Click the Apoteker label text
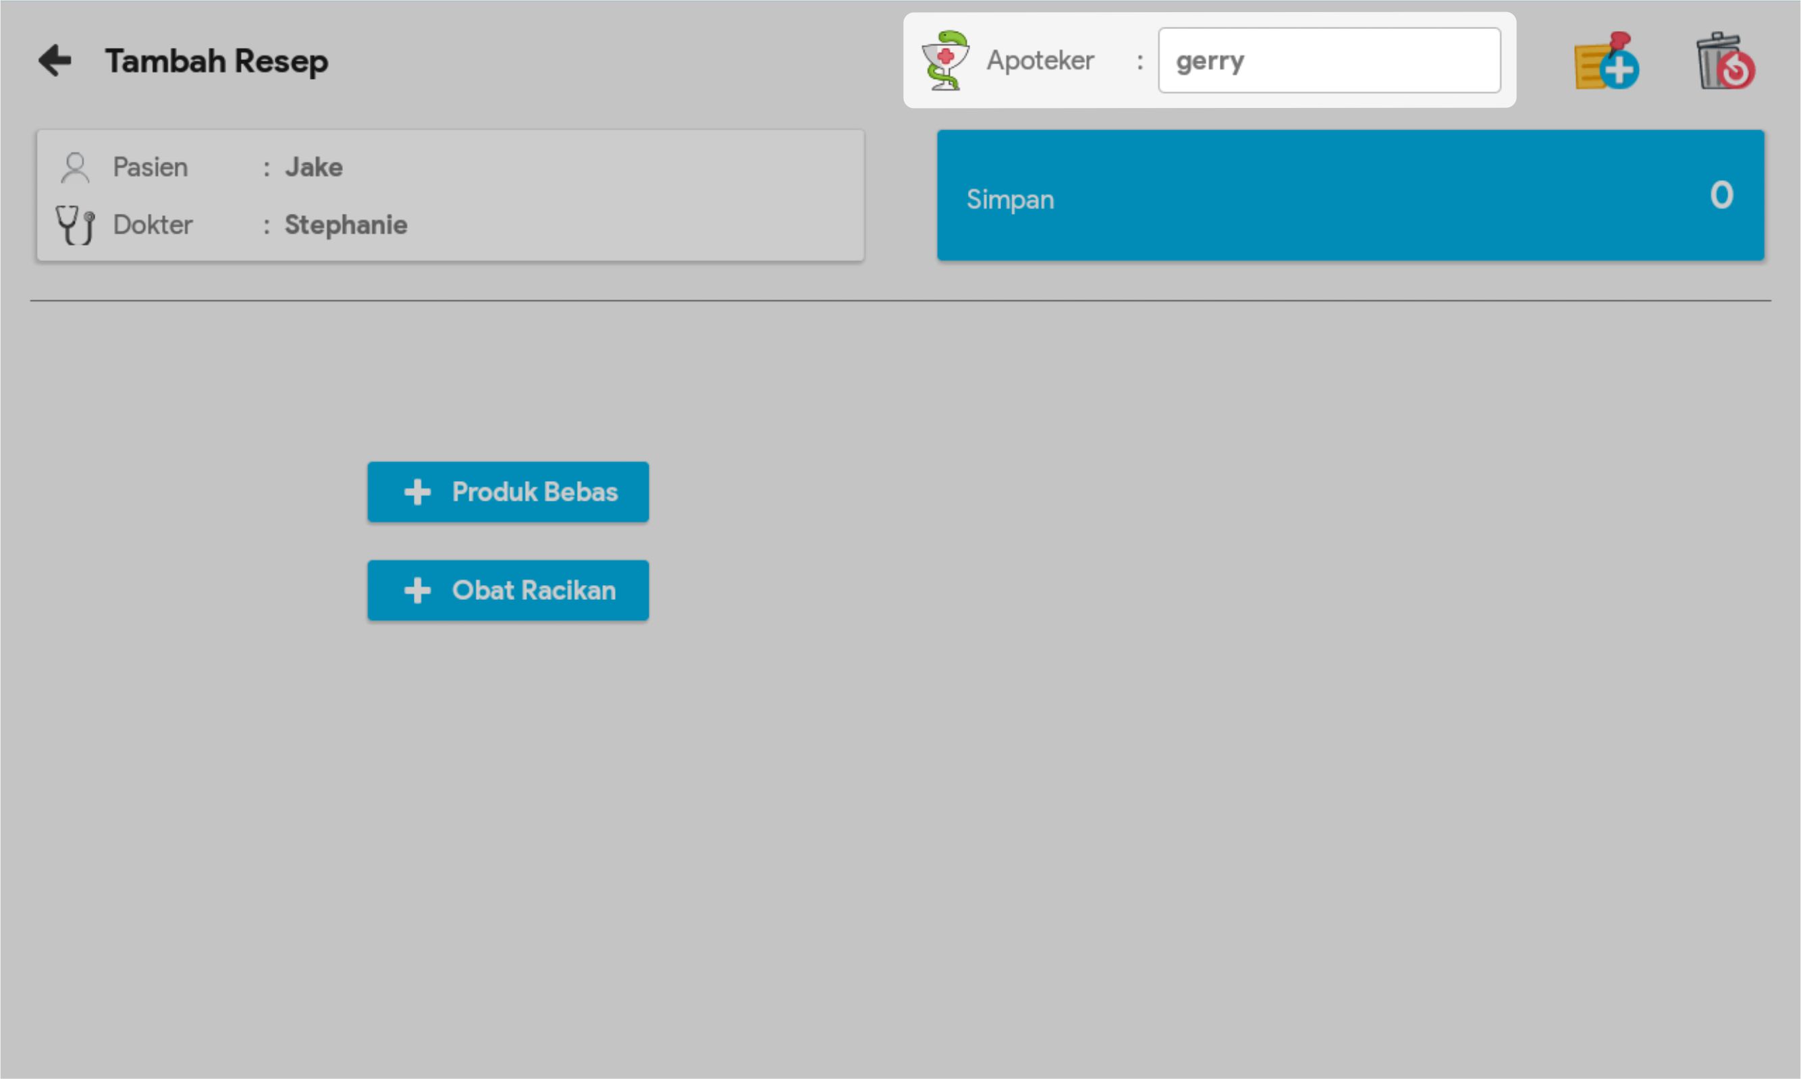The image size is (1801, 1079). pyautogui.click(x=1040, y=60)
